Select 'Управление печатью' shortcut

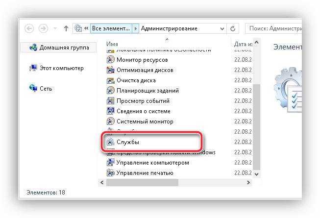coord(145,173)
